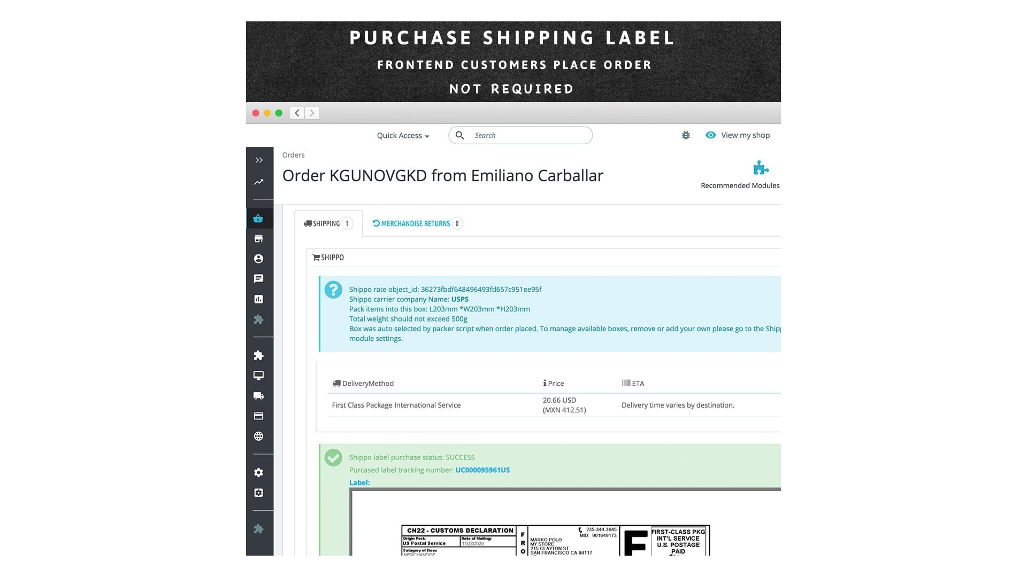The image size is (1027, 577).
Task: Open Shop Parameters gear icon in sidebar
Action: pos(258,473)
